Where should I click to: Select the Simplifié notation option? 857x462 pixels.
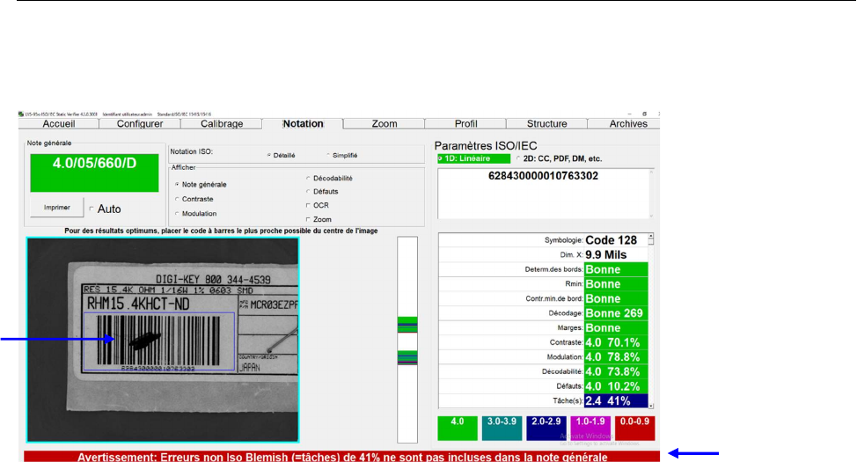point(328,155)
